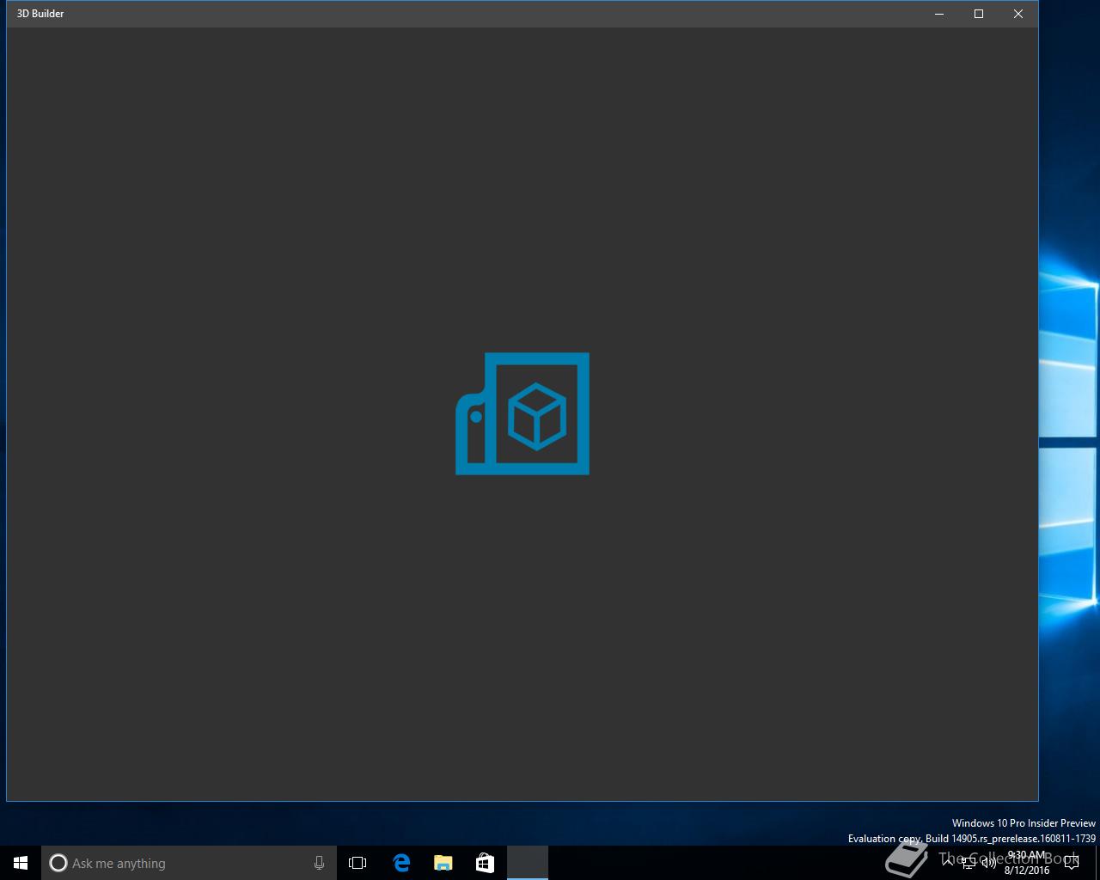Minimize the 3D Builder window
This screenshot has width=1100, height=880.
click(x=939, y=14)
